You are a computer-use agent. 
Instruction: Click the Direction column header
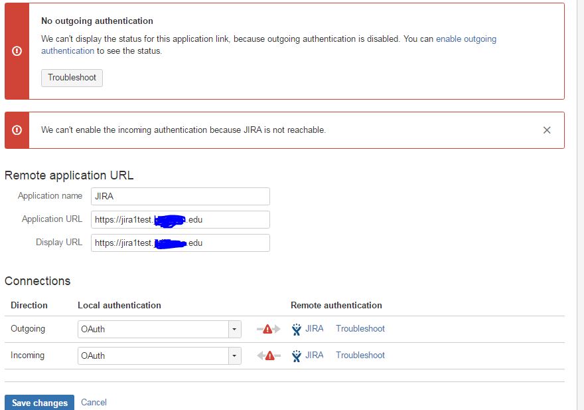click(x=29, y=305)
